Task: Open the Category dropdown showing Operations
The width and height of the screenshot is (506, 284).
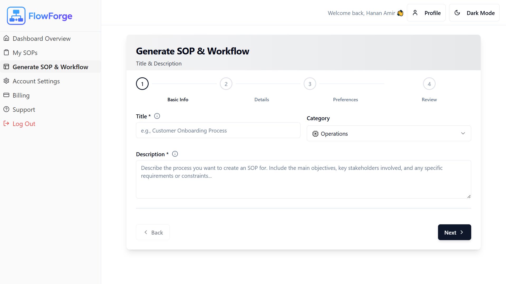Action: [x=388, y=134]
